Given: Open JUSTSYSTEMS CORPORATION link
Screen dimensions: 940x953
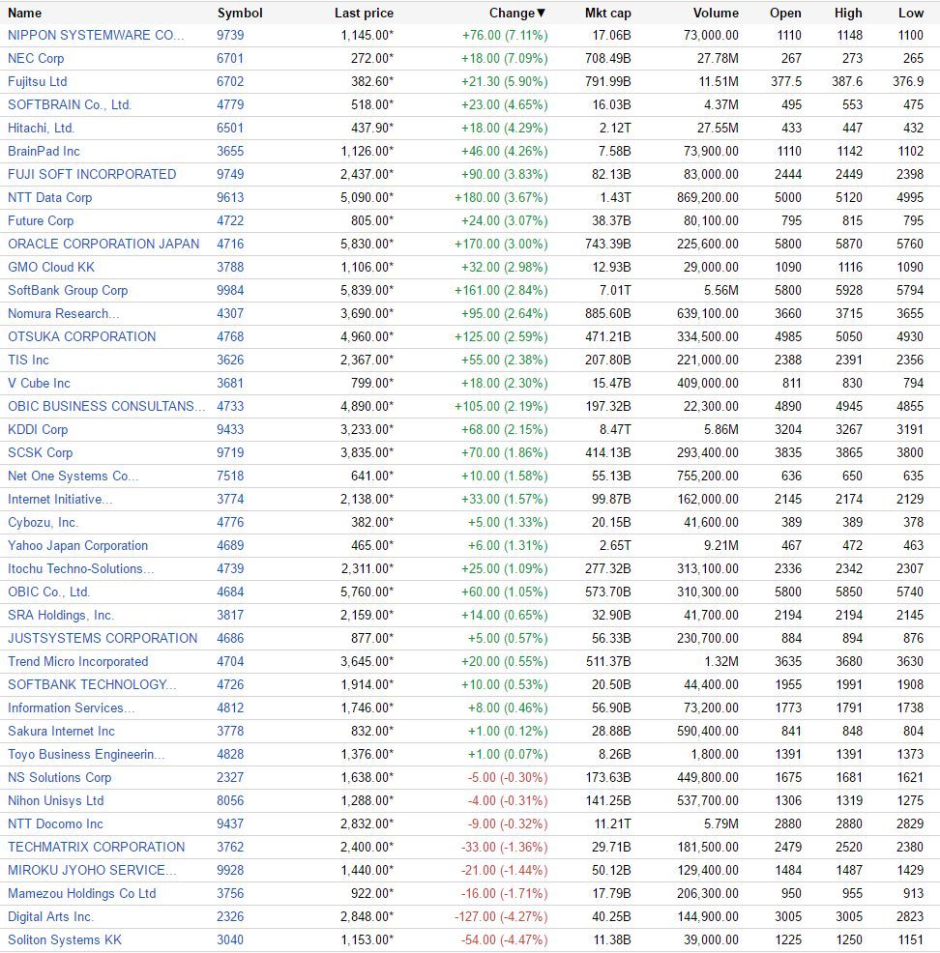Looking at the screenshot, I should [x=103, y=638].
